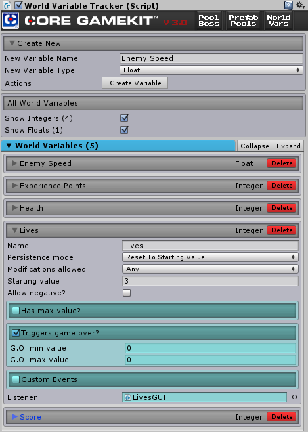
Task: Click the Create Variable button
Action: (135, 83)
